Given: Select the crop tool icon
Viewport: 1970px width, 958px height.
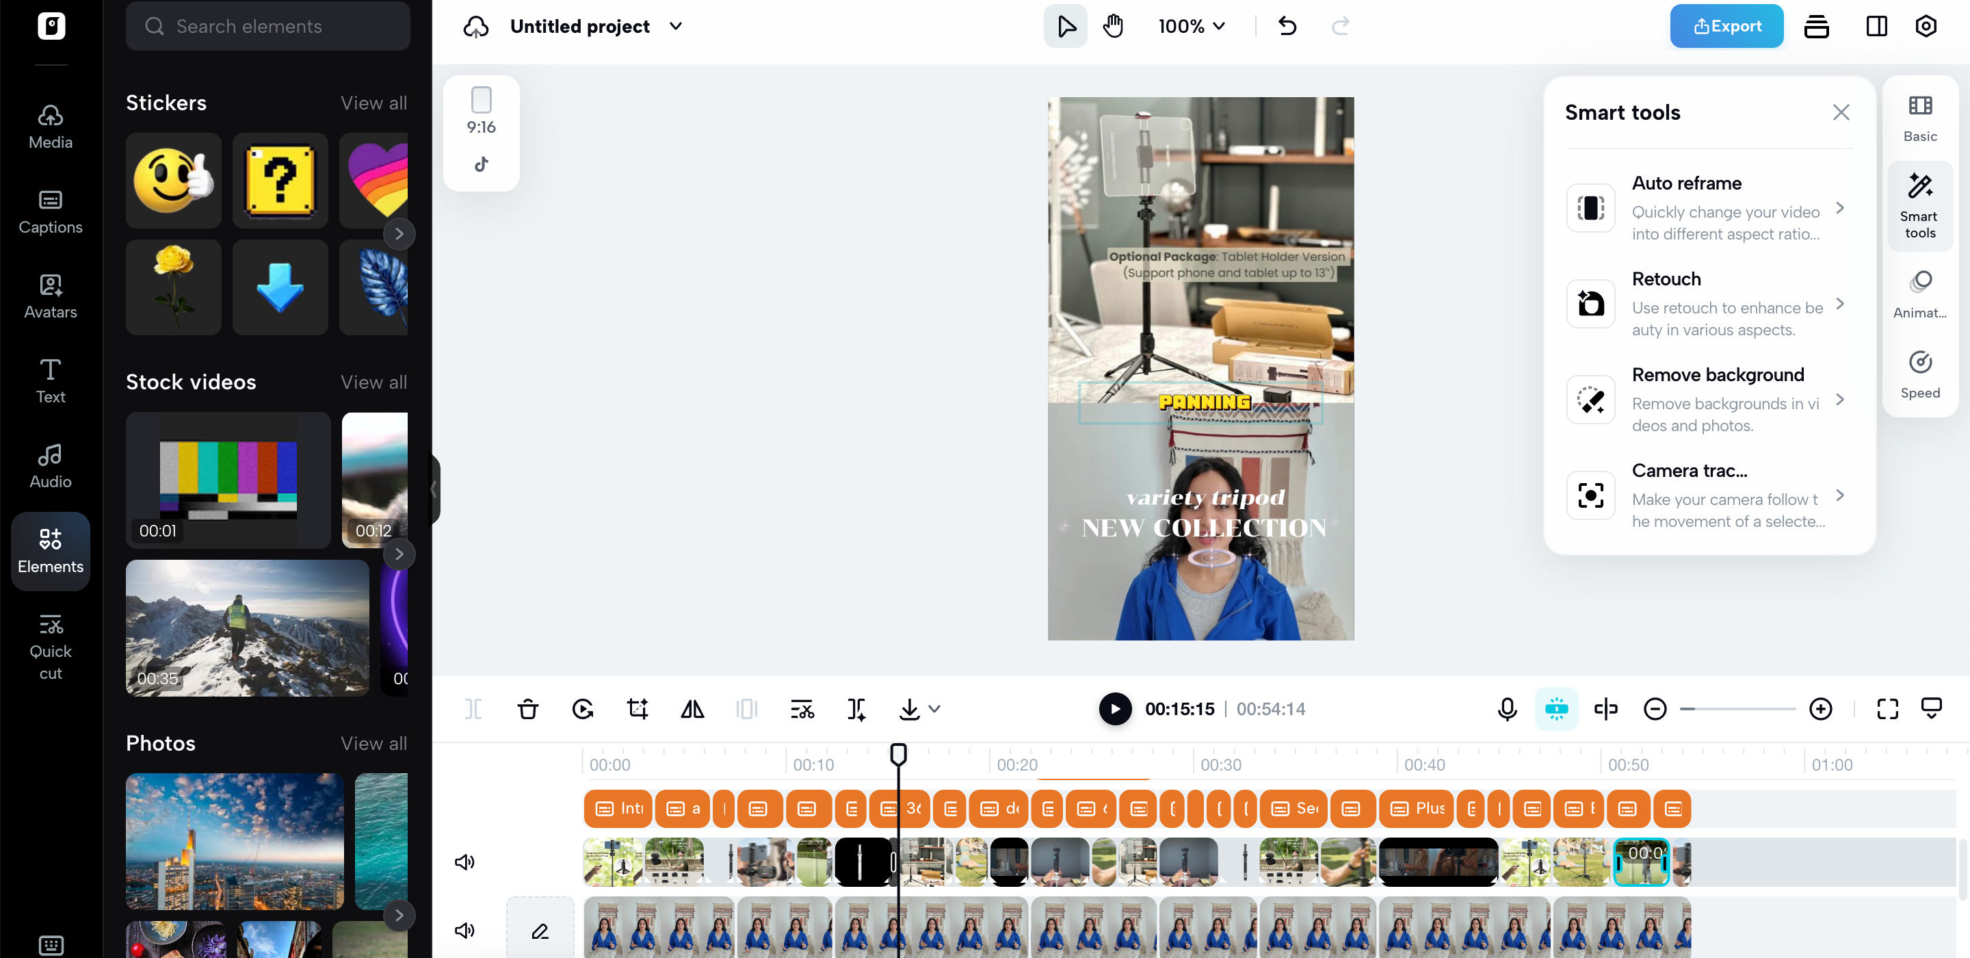Looking at the screenshot, I should point(637,710).
